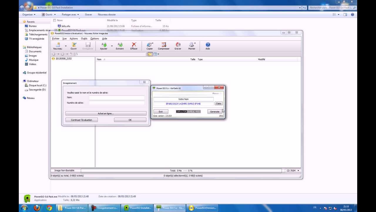
Task: Click the Ouvrir folder icon in PowerISO
Action: 74,44
